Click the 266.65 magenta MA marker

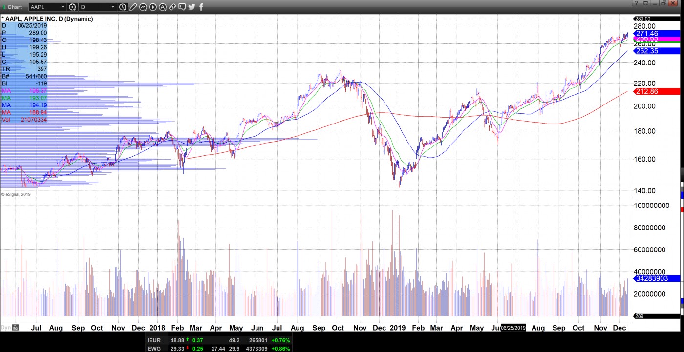pyautogui.click(x=657, y=39)
